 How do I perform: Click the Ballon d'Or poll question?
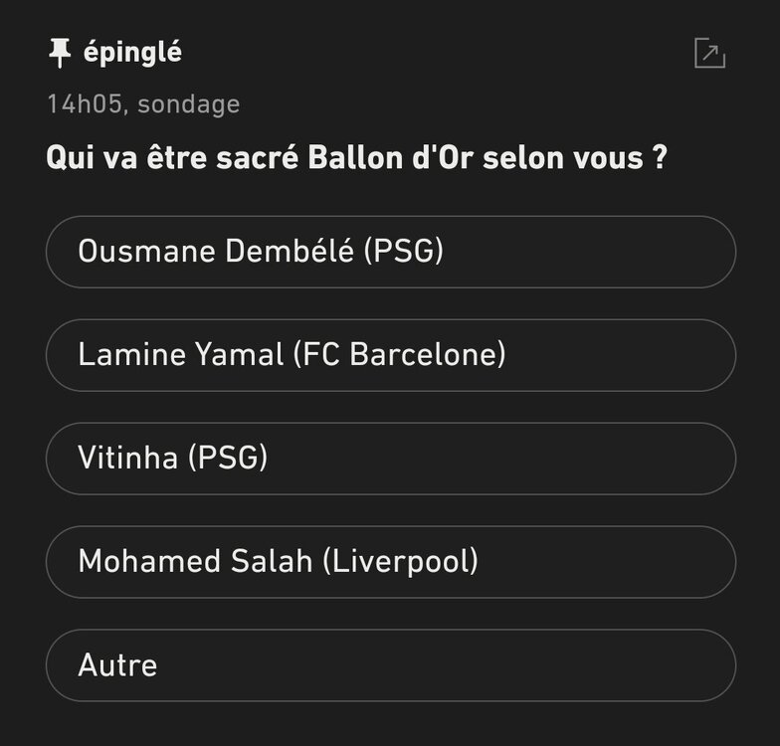pos(356,158)
